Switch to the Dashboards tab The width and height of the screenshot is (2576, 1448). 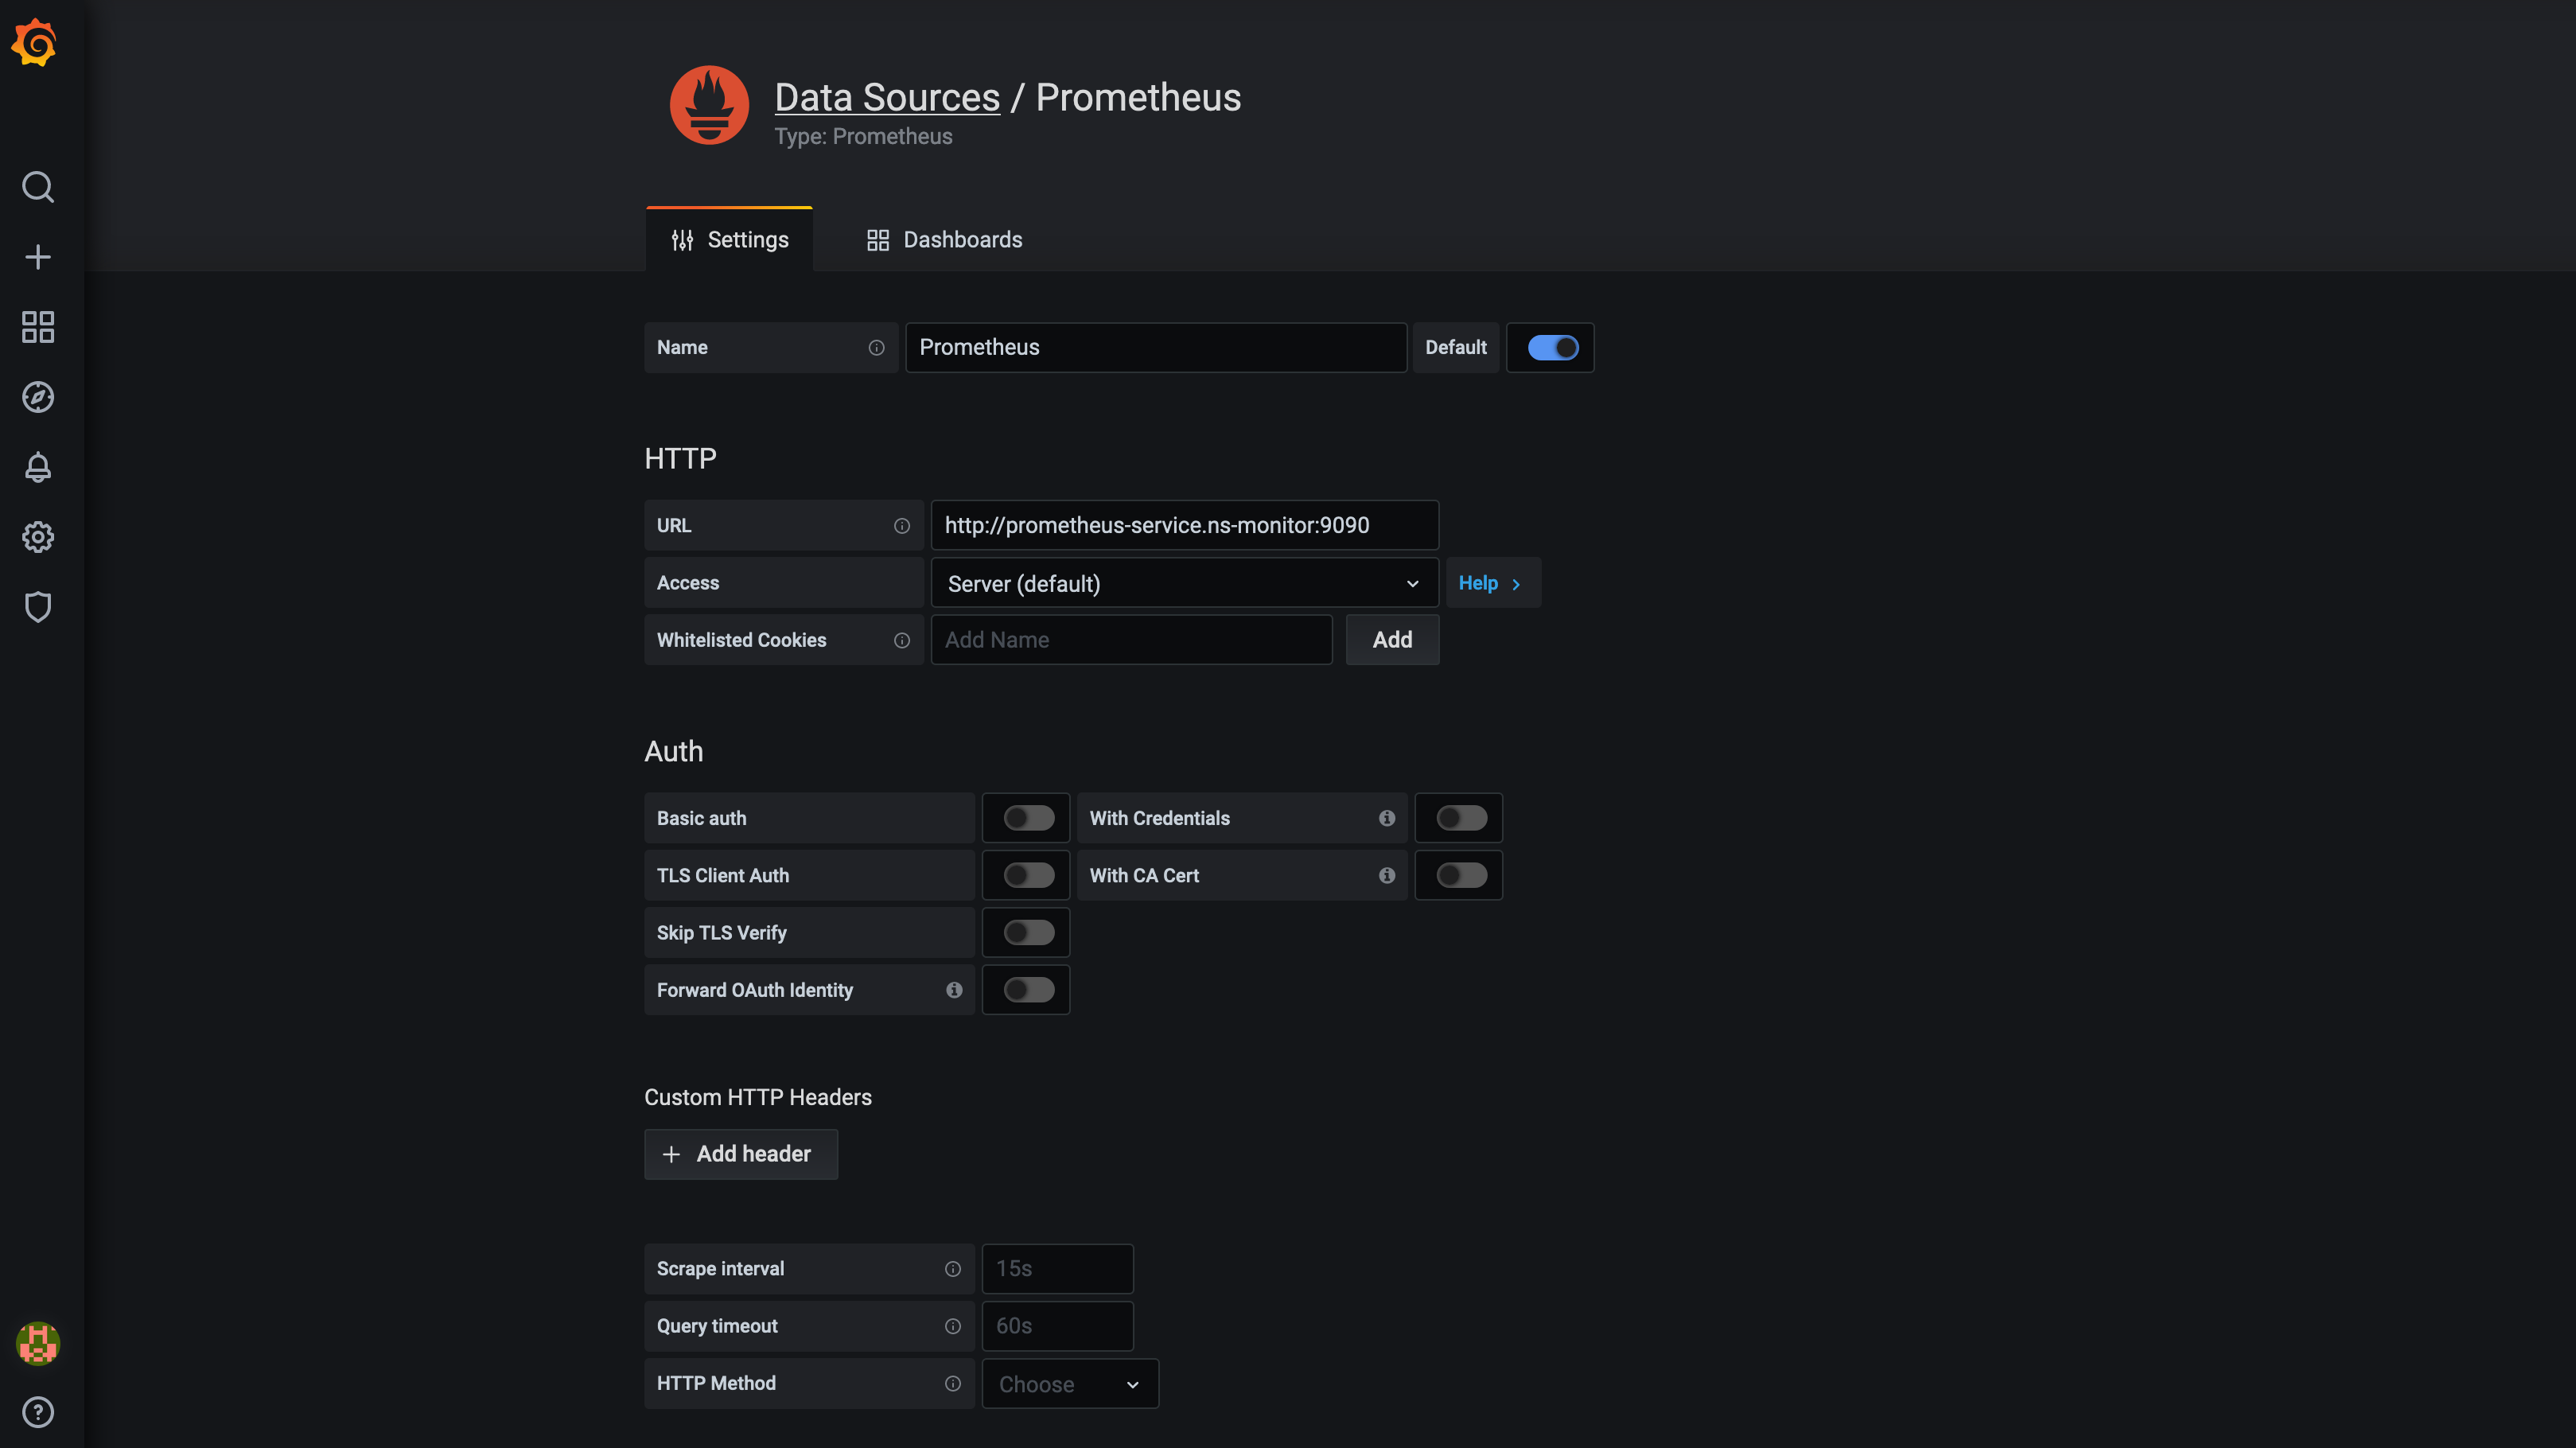pos(944,240)
